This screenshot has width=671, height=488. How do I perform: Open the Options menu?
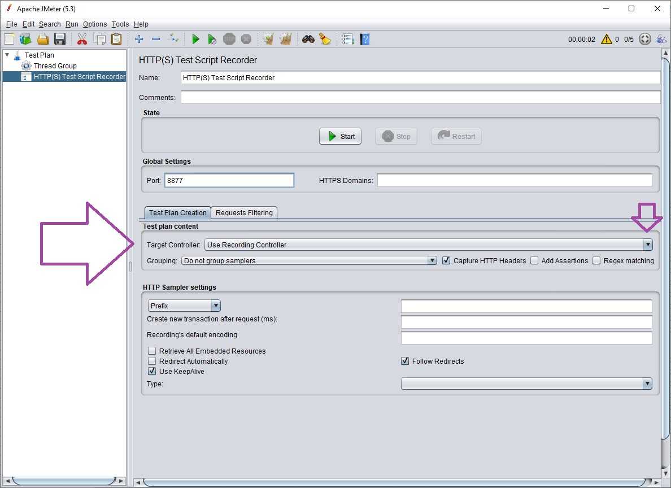tap(94, 24)
